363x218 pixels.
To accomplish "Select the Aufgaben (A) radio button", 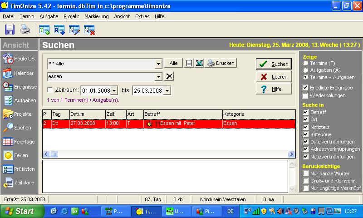I will 305,70.
